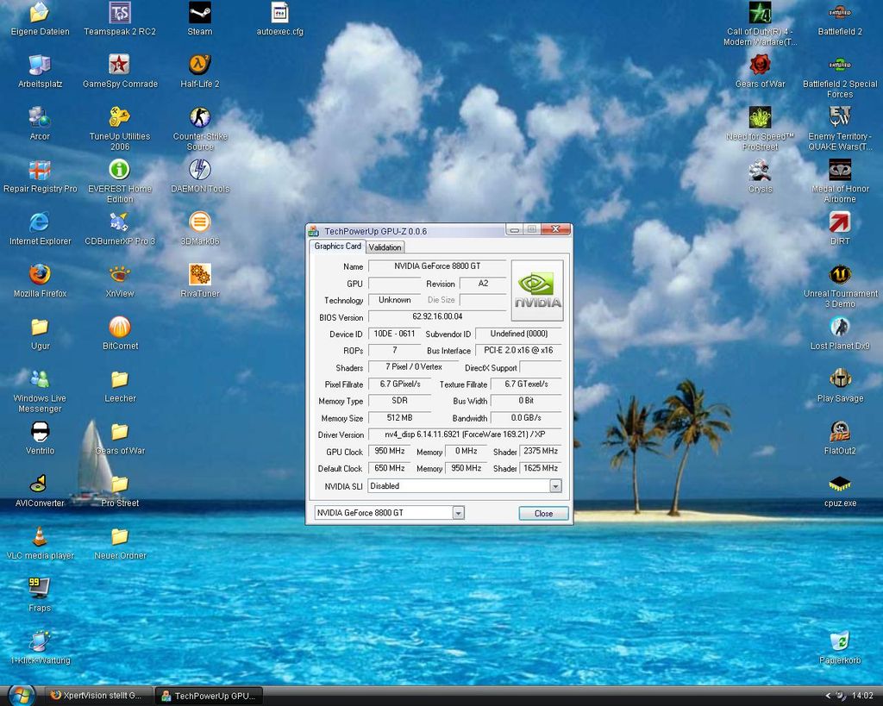
Task: Click the BitComet desktop icon
Action: tap(119, 327)
